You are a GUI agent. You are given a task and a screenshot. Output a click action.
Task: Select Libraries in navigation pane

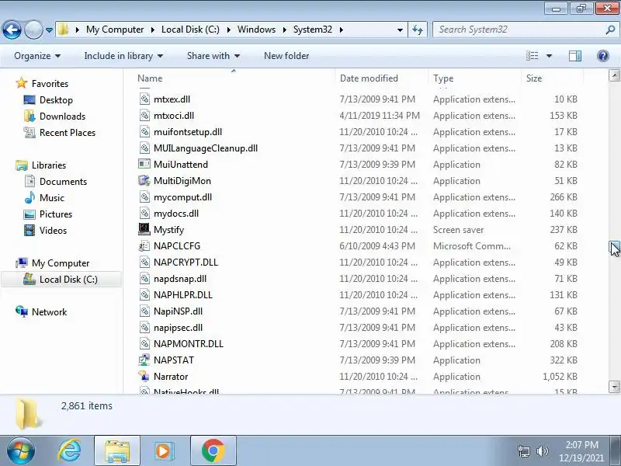click(49, 165)
